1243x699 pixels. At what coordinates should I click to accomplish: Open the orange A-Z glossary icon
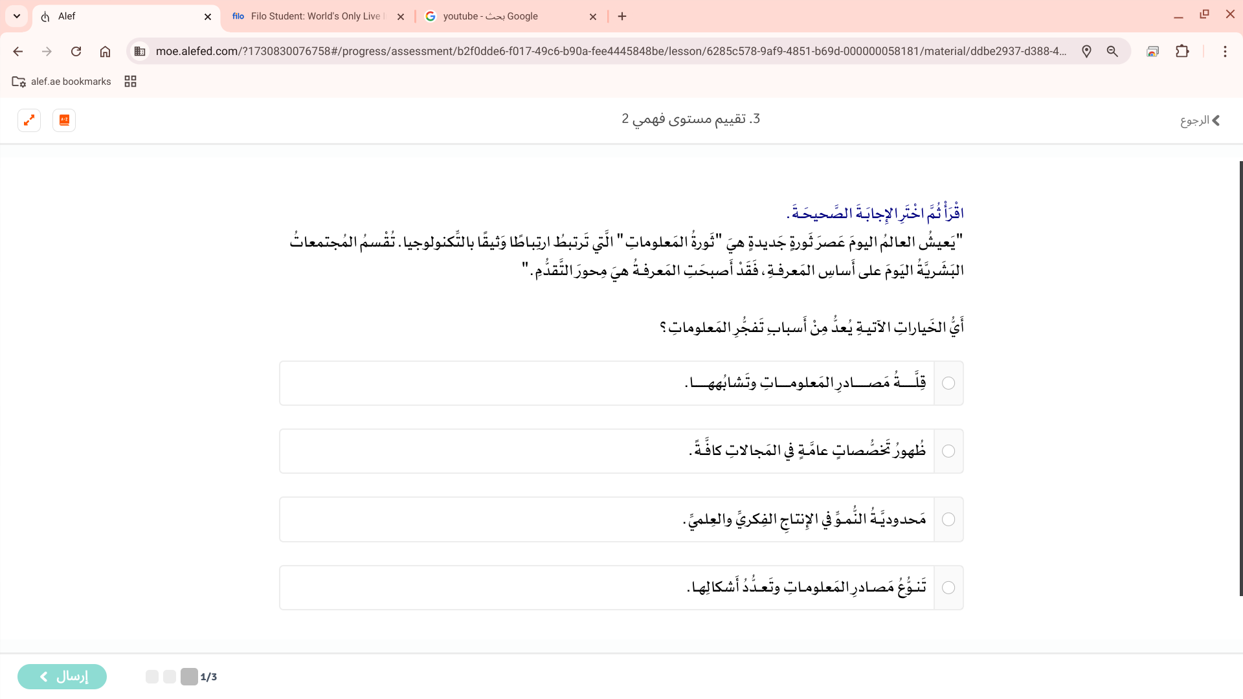point(64,120)
